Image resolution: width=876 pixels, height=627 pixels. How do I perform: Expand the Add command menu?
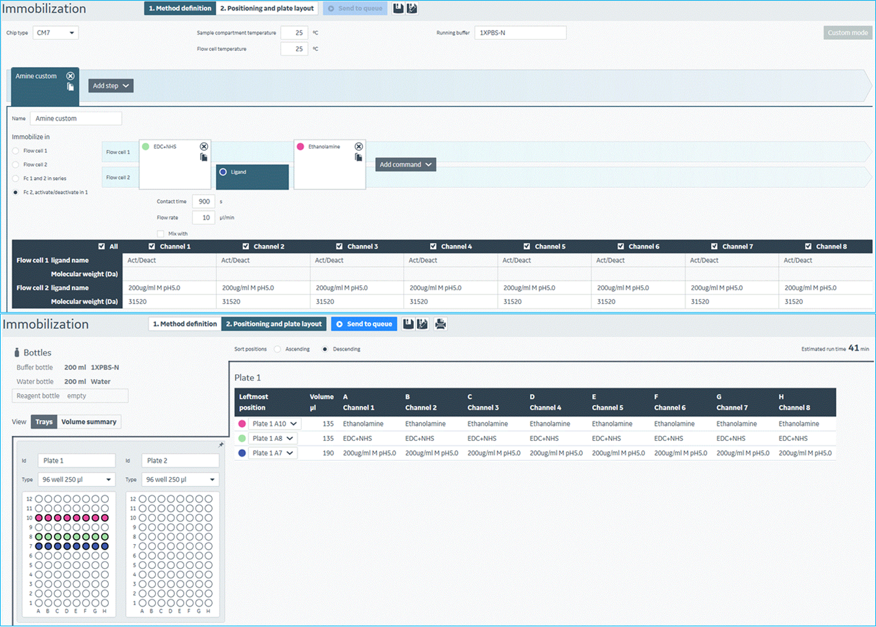pos(405,164)
